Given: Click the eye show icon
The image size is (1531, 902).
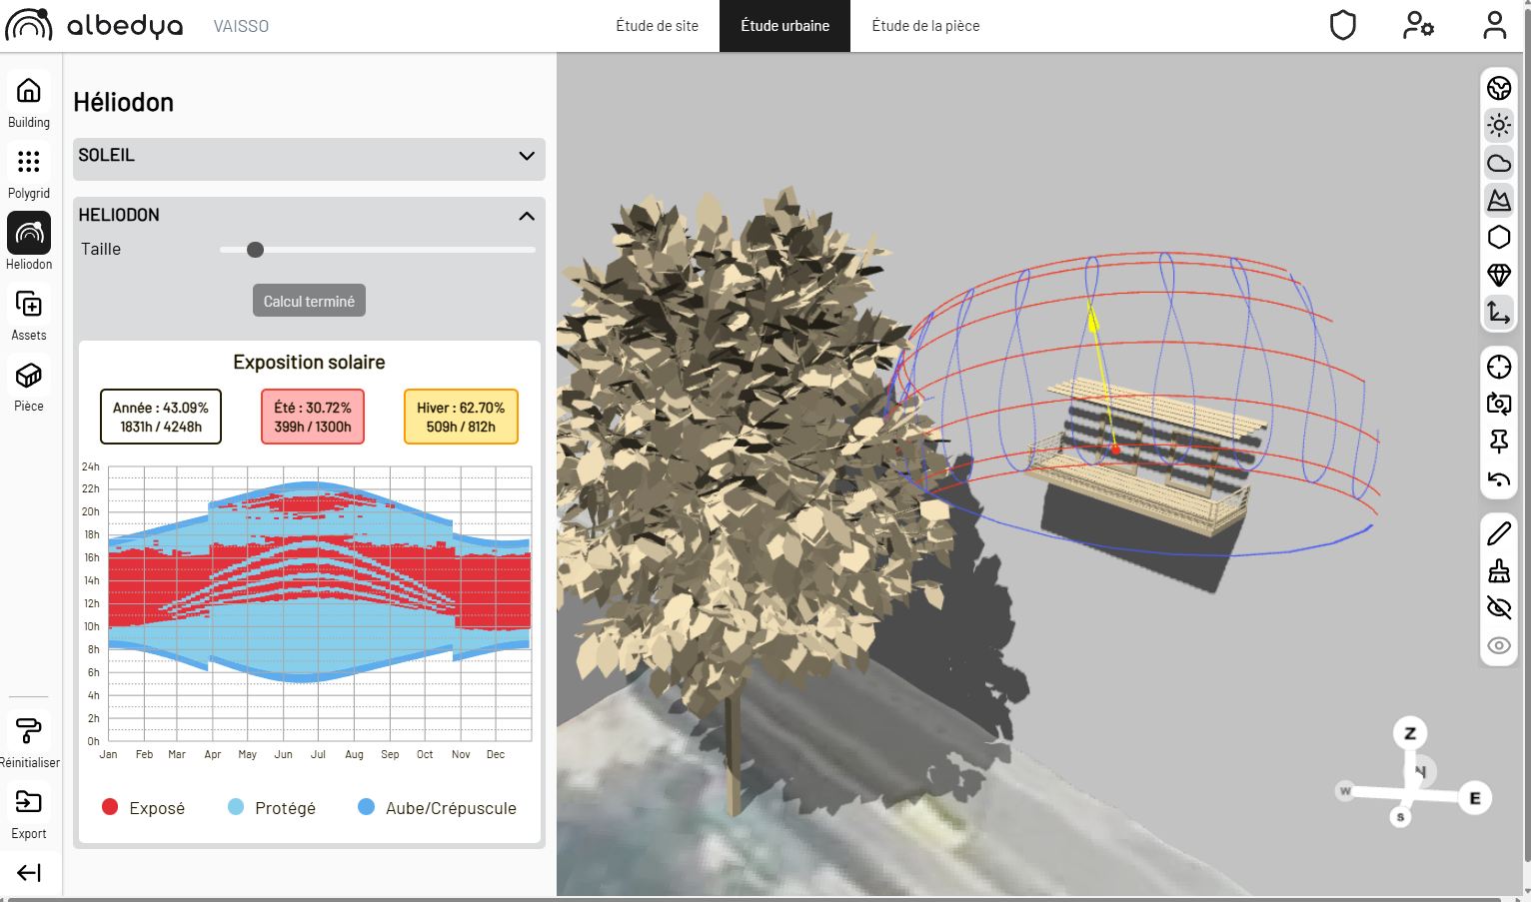Looking at the screenshot, I should click(1499, 645).
